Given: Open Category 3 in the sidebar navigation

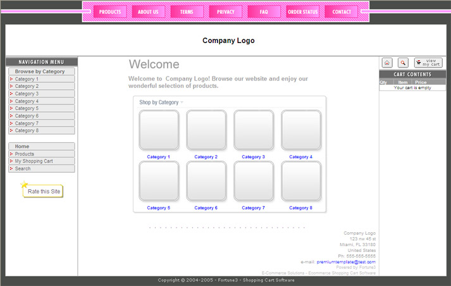Looking at the screenshot, I should point(27,94).
